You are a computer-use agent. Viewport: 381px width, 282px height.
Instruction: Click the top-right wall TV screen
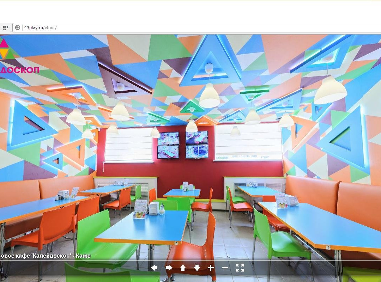(197, 137)
